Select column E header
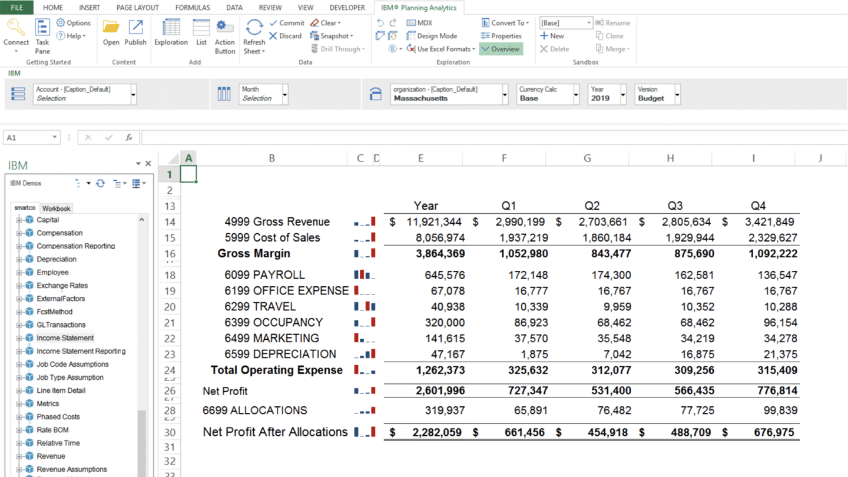The image size is (848, 477). coord(420,158)
